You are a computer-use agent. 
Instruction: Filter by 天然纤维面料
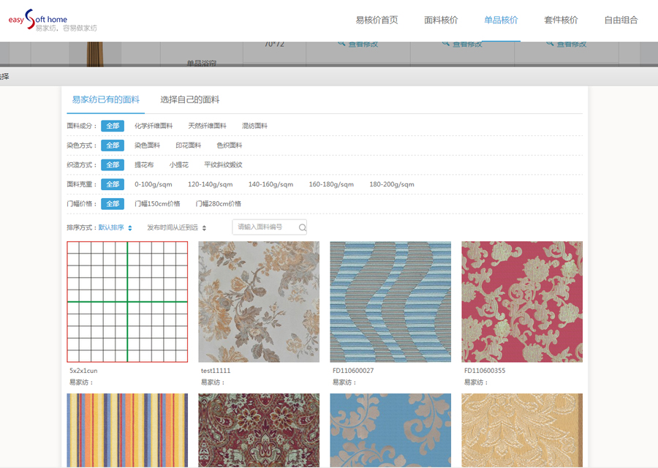pyautogui.click(x=208, y=126)
